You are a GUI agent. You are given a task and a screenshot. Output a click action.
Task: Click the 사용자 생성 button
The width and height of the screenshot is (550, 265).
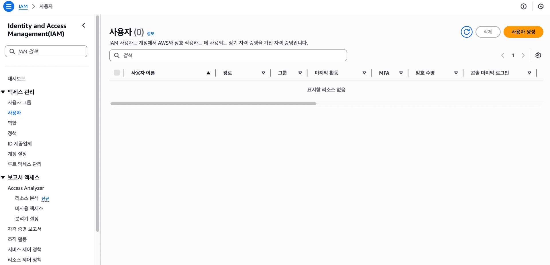[x=523, y=32]
